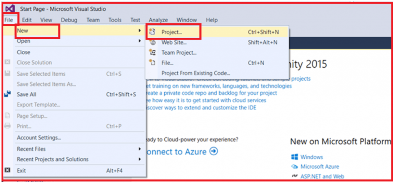Open the Analyze menu

pyautogui.click(x=158, y=20)
